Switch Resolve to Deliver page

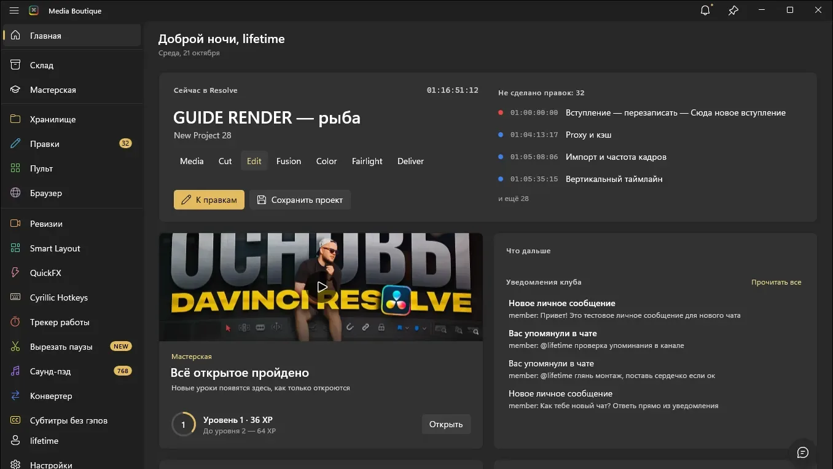[x=411, y=161]
